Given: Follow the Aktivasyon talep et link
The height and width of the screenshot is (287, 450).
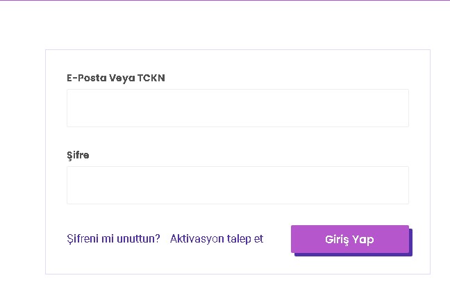Looking at the screenshot, I should pyautogui.click(x=217, y=238).
